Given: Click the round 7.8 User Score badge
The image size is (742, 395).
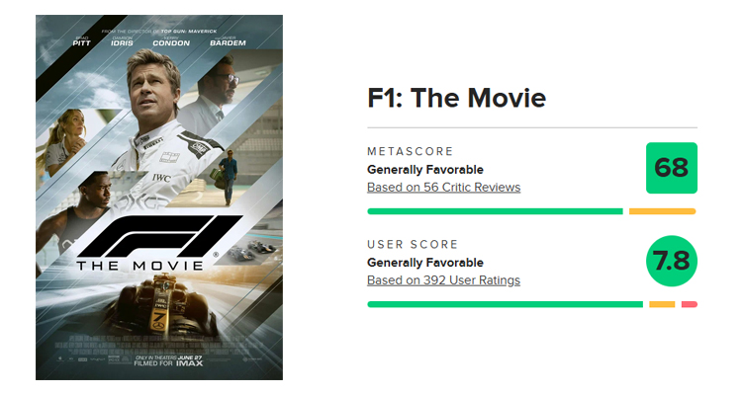Looking at the screenshot, I should coord(672,261).
